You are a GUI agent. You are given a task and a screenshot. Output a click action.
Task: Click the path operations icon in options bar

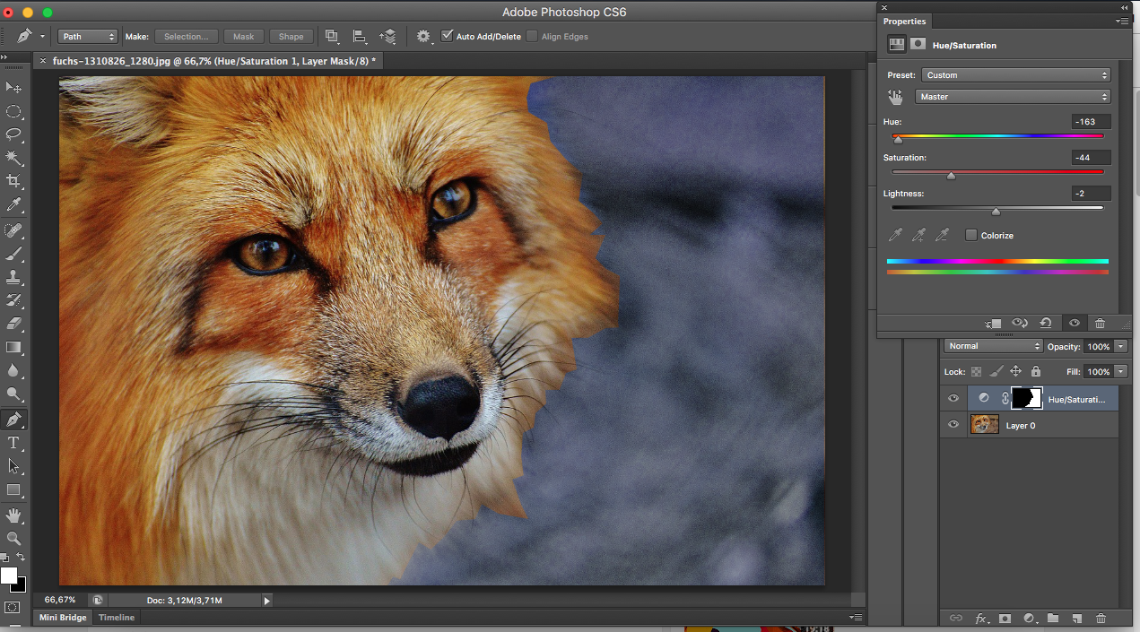point(333,37)
